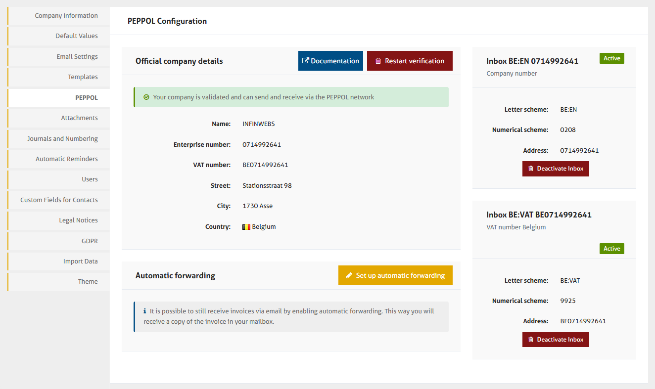Screen dimensions: 655x389
Task: Click trash icon on Restart verification
Action: [378, 61]
